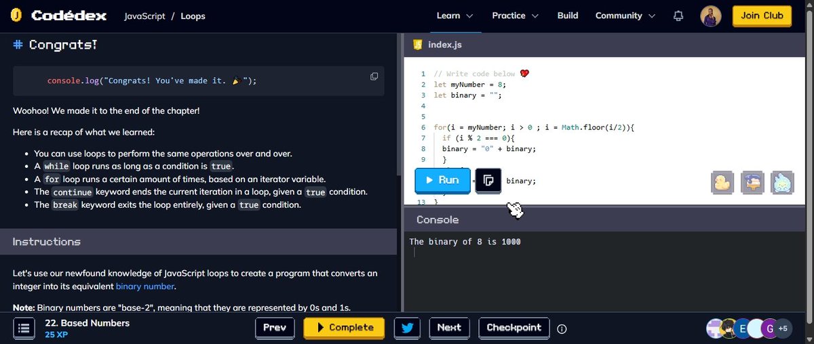
Task: Click the bullet about the continue keyword
Action: click(x=201, y=192)
